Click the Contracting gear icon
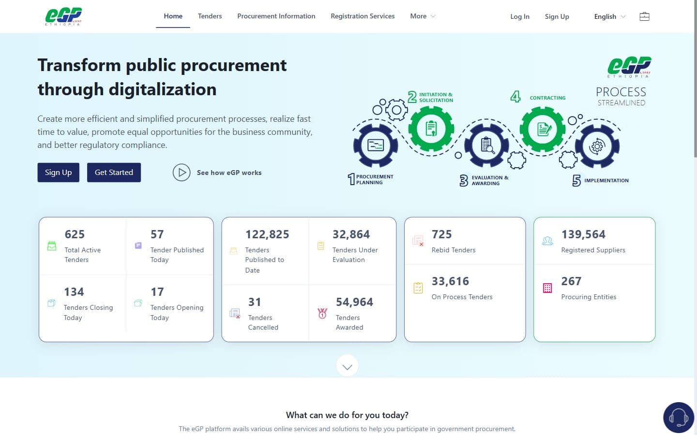The image size is (697, 435). click(543, 129)
